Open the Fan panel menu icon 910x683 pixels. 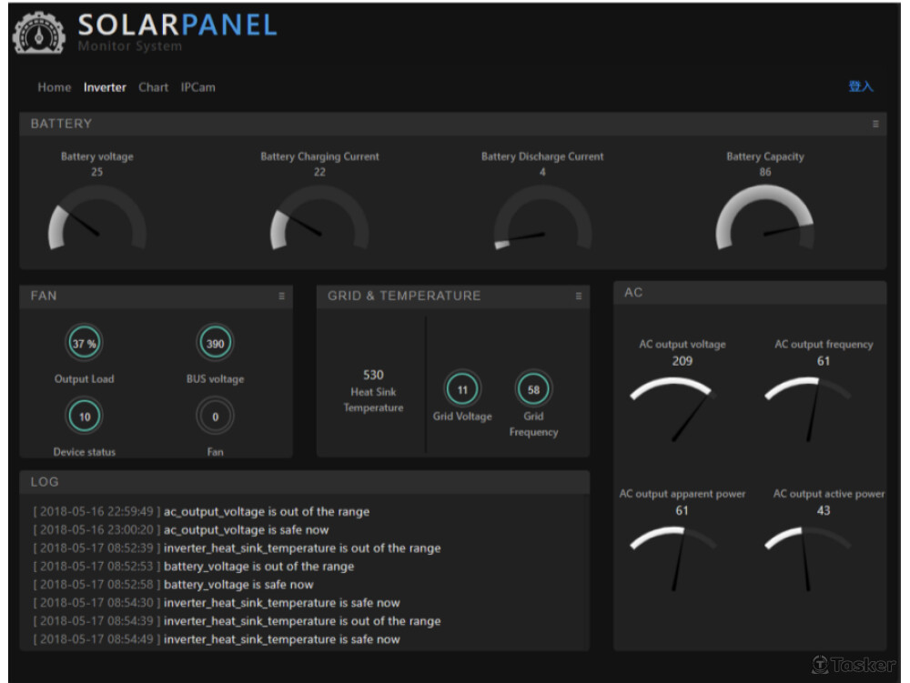(282, 296)
